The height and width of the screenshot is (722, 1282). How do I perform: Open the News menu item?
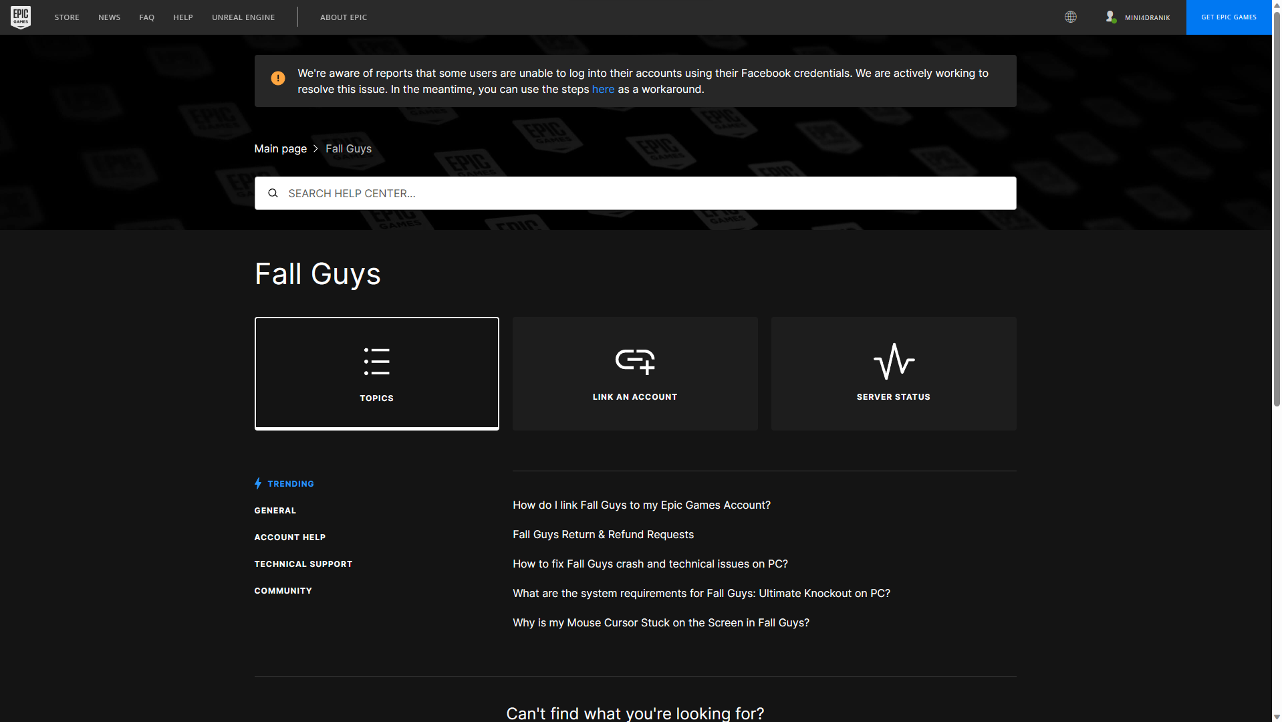pos(110,17)
